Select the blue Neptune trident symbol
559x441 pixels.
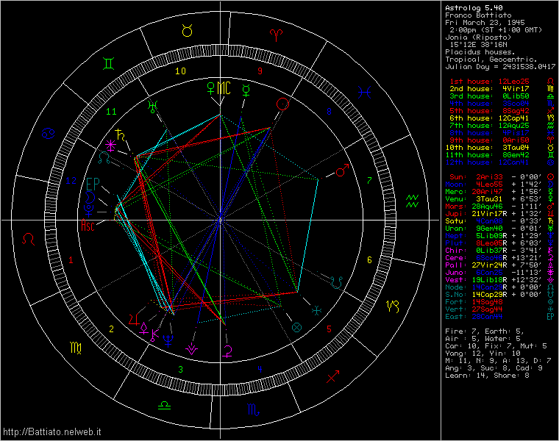point(168,339)
